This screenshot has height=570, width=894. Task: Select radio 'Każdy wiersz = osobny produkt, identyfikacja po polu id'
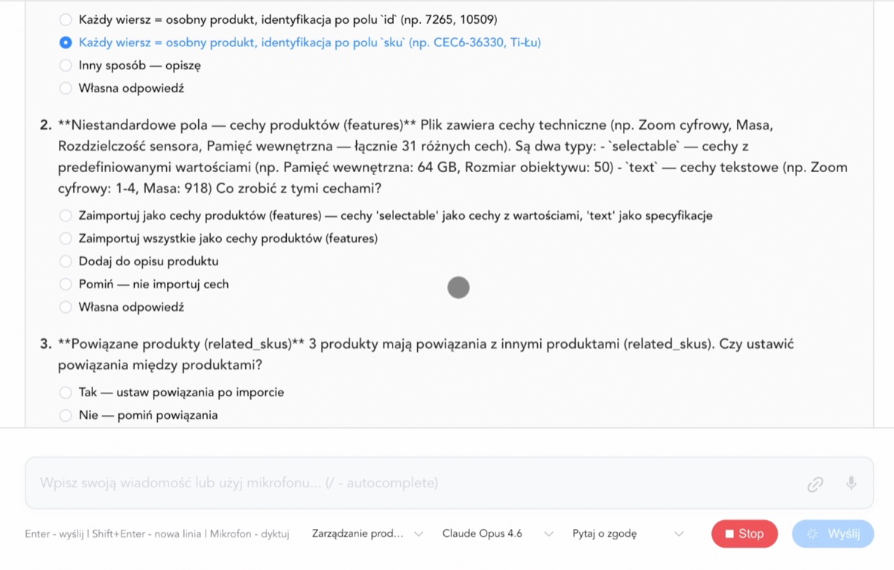pyautogui.click(x=65, y=19)
